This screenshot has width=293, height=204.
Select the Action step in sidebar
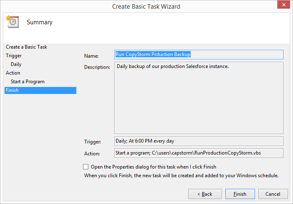click(13, 73)
